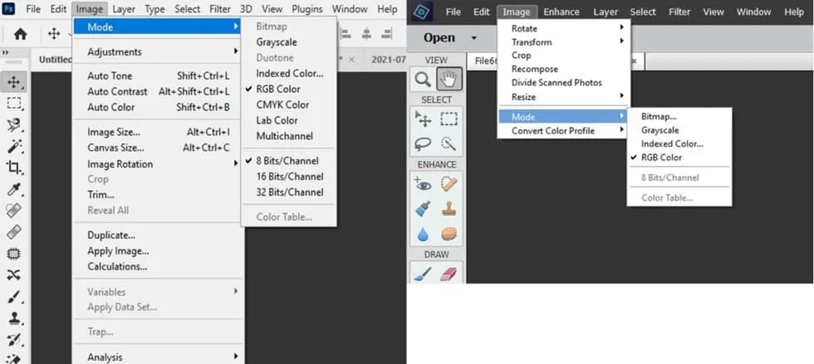Select the Zoom magnifier tool in Elements

423,80
